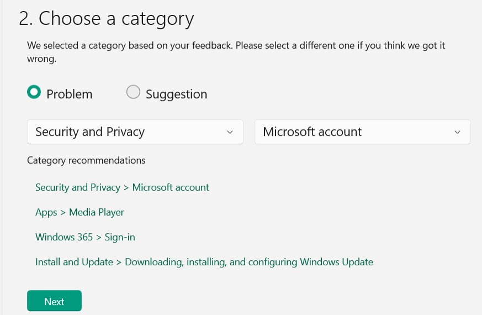Choose the Apps > Media Player recommendation
This screenshot has height=315, width=482.
pyautogui.click(x=80, y=212)
